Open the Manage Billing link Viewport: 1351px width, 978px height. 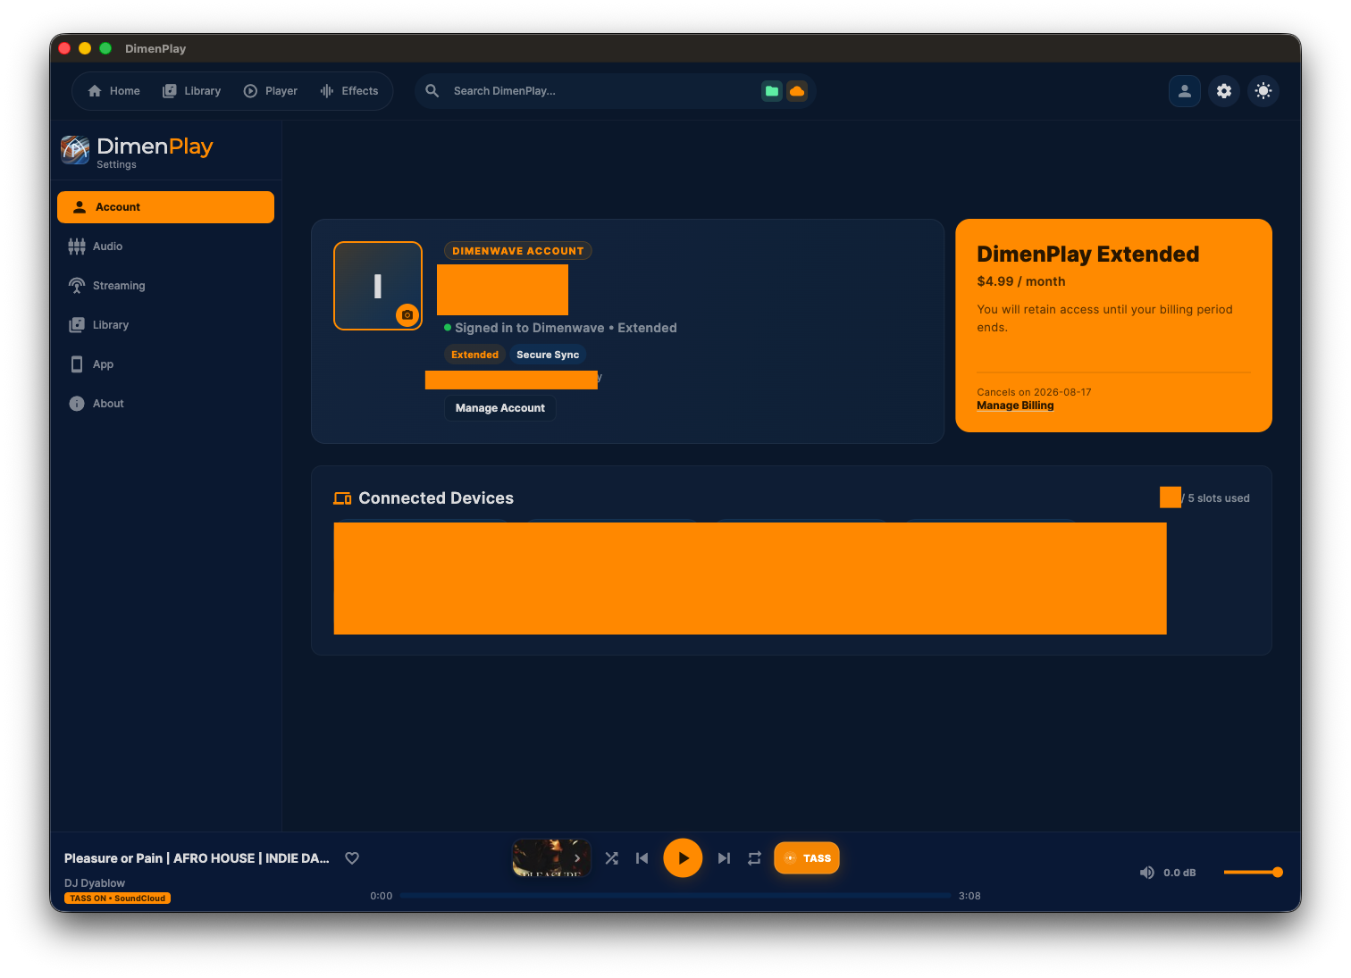coord(1015,405)
